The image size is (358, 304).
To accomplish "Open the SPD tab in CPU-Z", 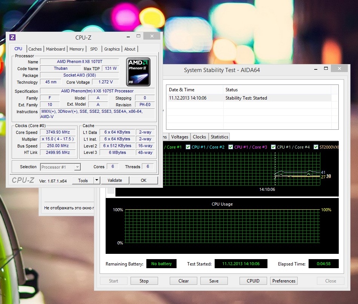I will [94, 49].
